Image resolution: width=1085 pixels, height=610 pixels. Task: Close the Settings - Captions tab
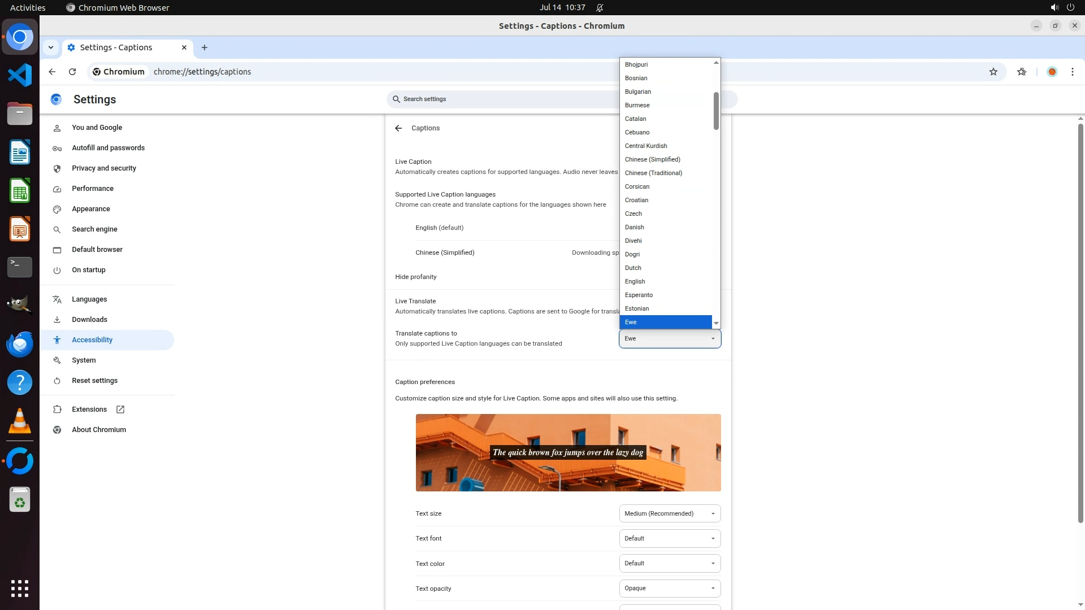(x=184, y=47)
